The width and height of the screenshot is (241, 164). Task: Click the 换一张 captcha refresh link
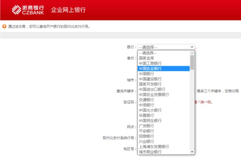pos(206,102)
